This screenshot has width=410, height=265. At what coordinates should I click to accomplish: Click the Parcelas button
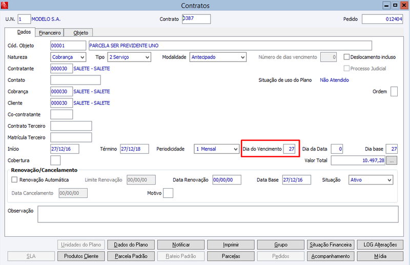231,256
